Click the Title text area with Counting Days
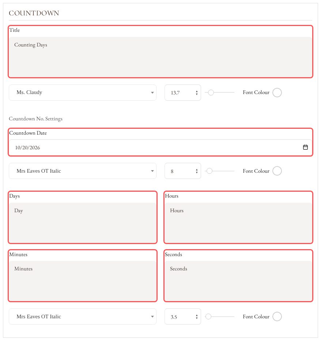 coord(160,57)
